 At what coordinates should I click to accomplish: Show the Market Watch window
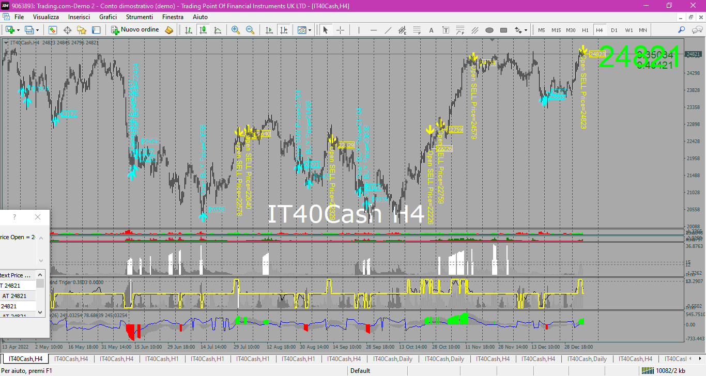pyautogui.click(x=53, y=30)
